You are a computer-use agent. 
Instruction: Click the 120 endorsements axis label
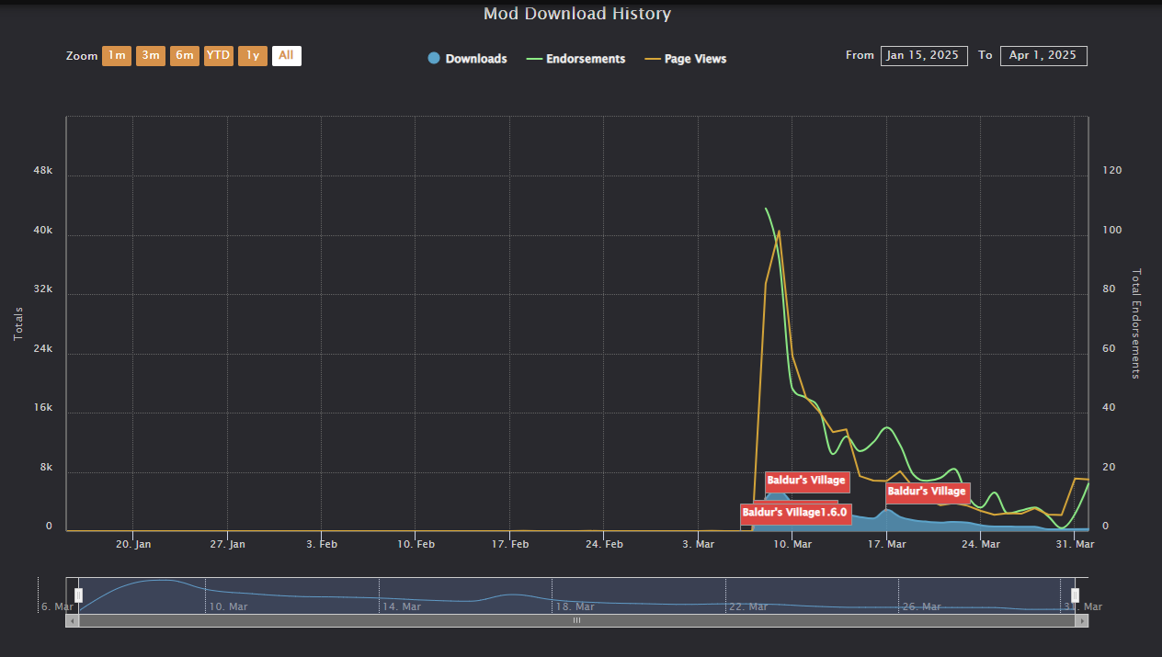point(1112,171)
